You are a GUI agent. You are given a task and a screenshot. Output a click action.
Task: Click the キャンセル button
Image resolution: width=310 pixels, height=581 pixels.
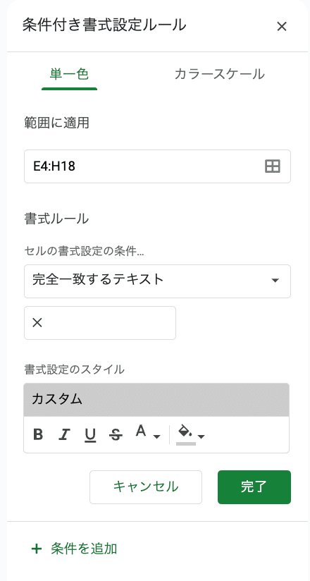[146, 487]
